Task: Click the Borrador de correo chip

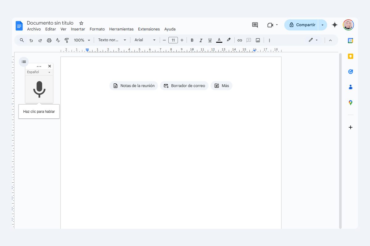Action: (x=184, y=86)
